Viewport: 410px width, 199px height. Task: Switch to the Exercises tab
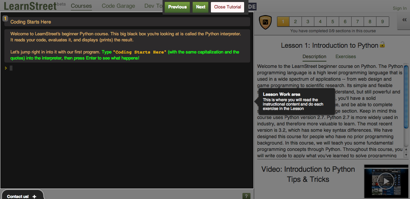click(x=346, y=56)
